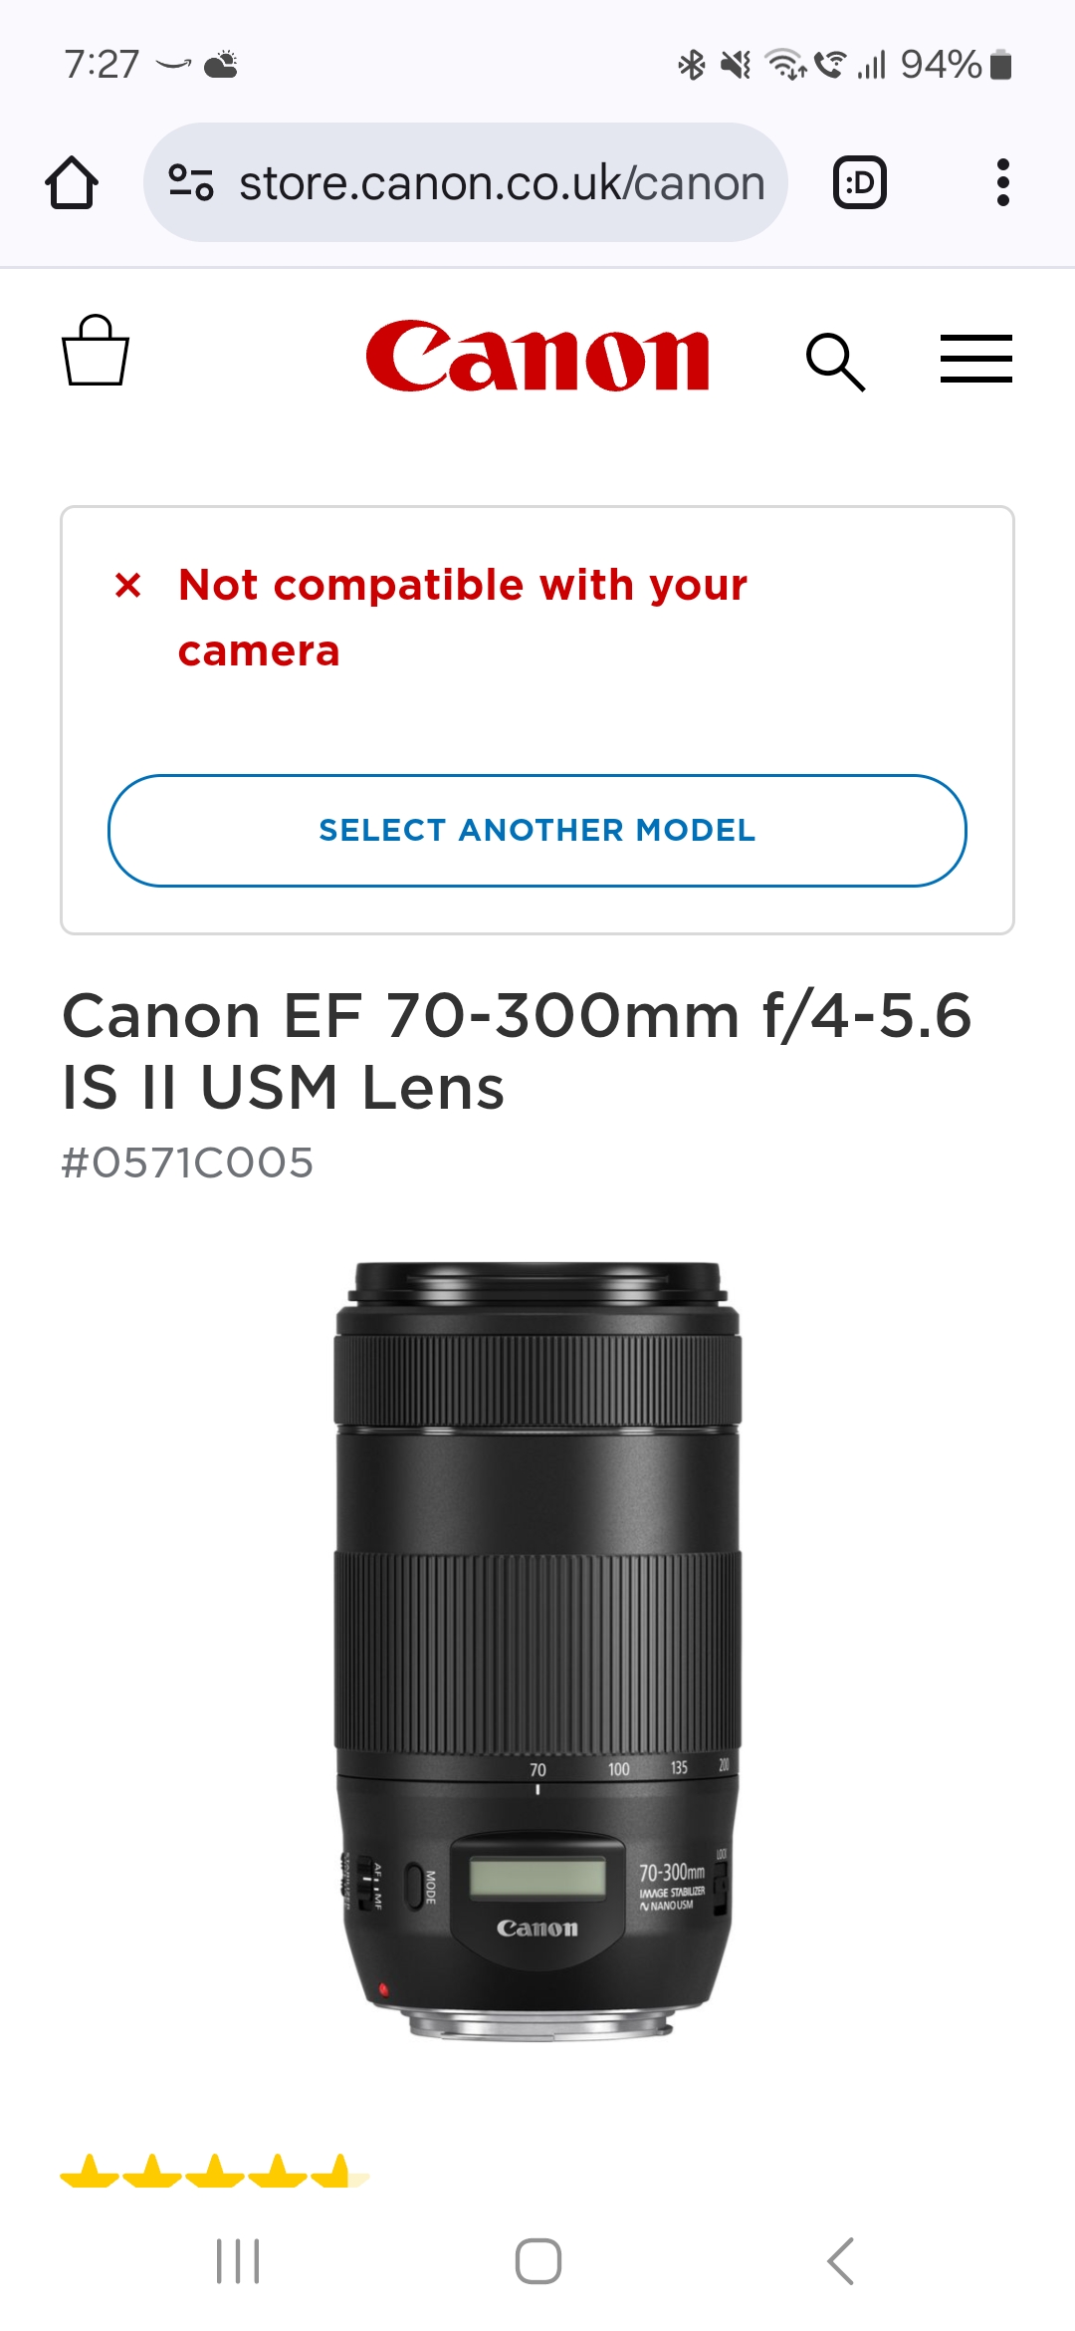Open the shopping basket icon
The image size is (1075, 2331).
coord(97,359)
